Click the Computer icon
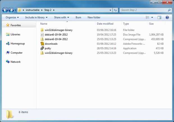The image size is (174, 122). click(x=8, y=53)
